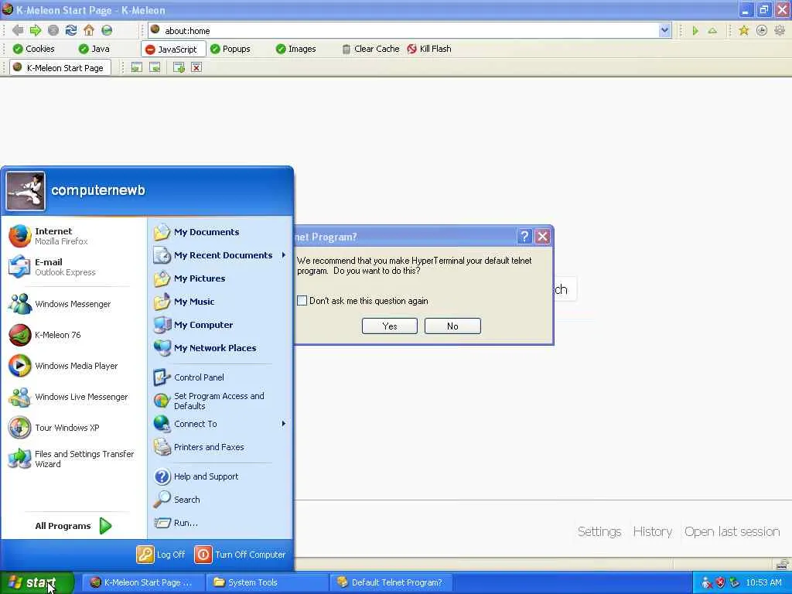Open My Network Places
The image size is (792, 594).
220,348
